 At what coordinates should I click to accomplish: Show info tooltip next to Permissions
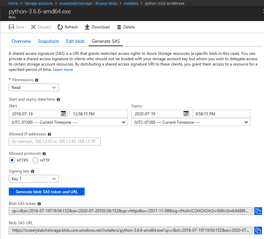pyautogui.click(x=37, y=80)
